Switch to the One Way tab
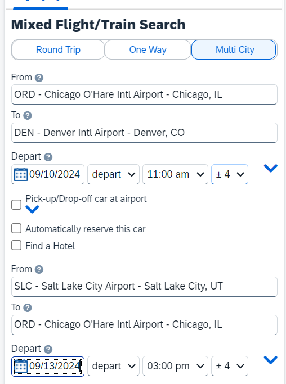 point(148,49)
